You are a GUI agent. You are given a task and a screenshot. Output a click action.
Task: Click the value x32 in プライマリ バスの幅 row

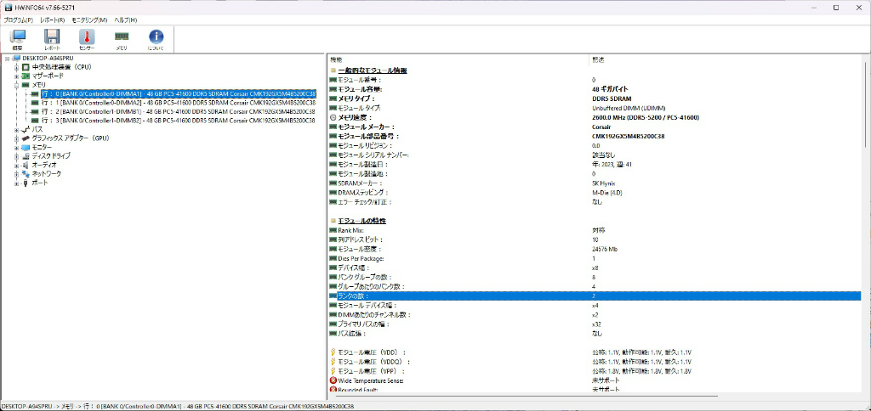point(596,324)
